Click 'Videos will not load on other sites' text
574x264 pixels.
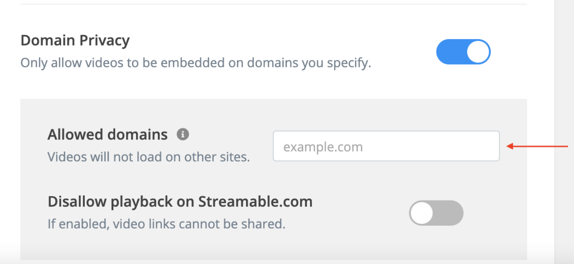pyautogui.click(x=148, y=157)
